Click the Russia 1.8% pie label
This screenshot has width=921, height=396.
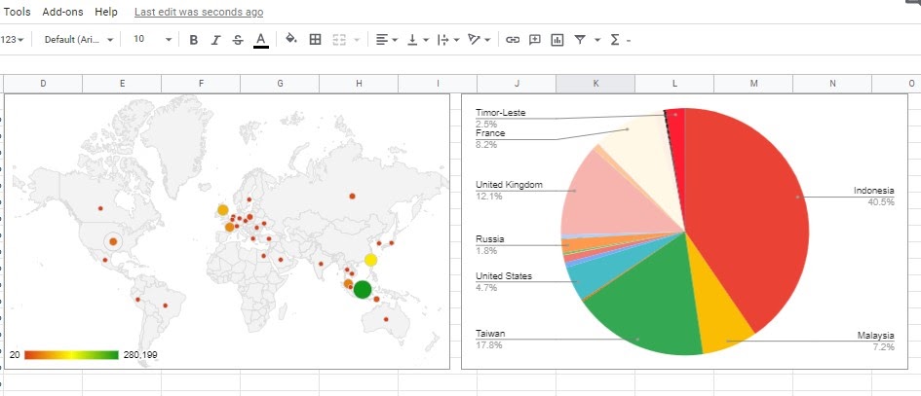[490, 244]
